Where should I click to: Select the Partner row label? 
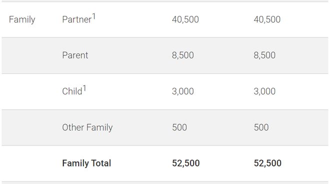pos(77,19)
